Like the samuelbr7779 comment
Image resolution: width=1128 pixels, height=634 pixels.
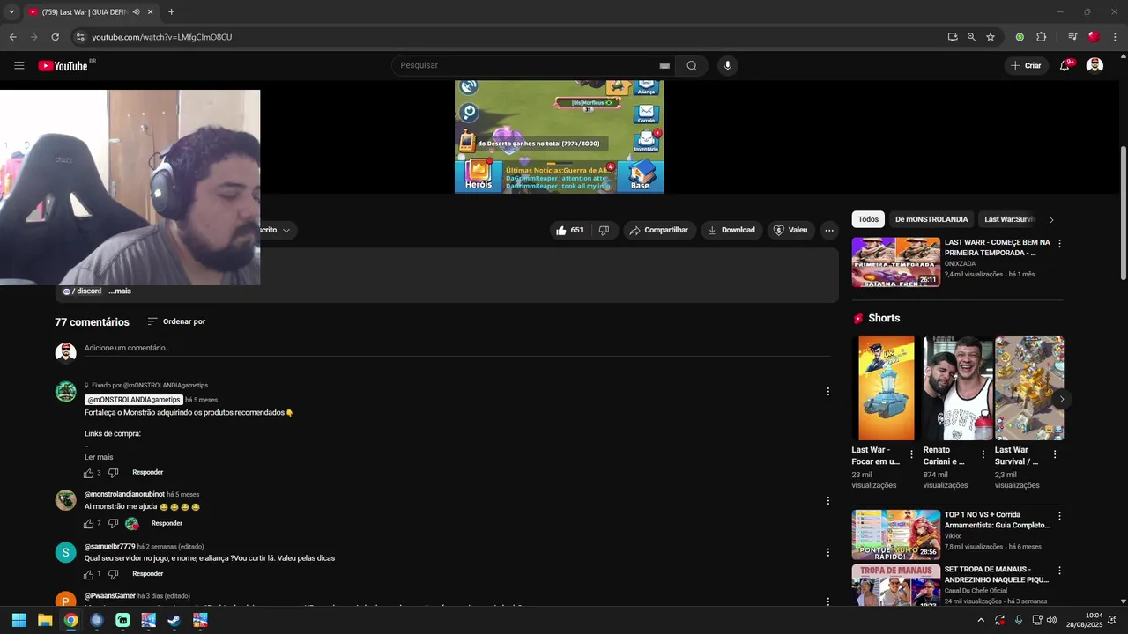pos(88,574)
